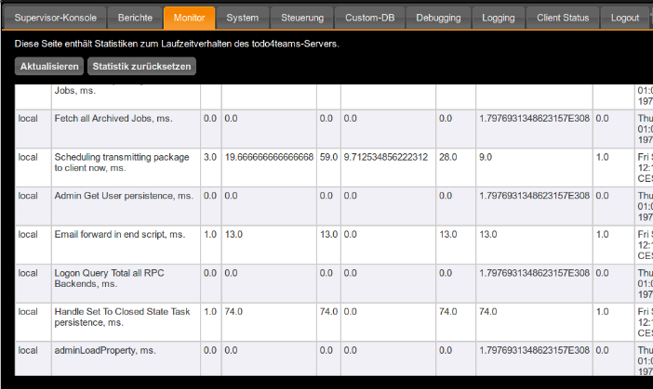Select the Monitor tab
This screenshot has width=653, height=389.
click(x=189, y=18)
